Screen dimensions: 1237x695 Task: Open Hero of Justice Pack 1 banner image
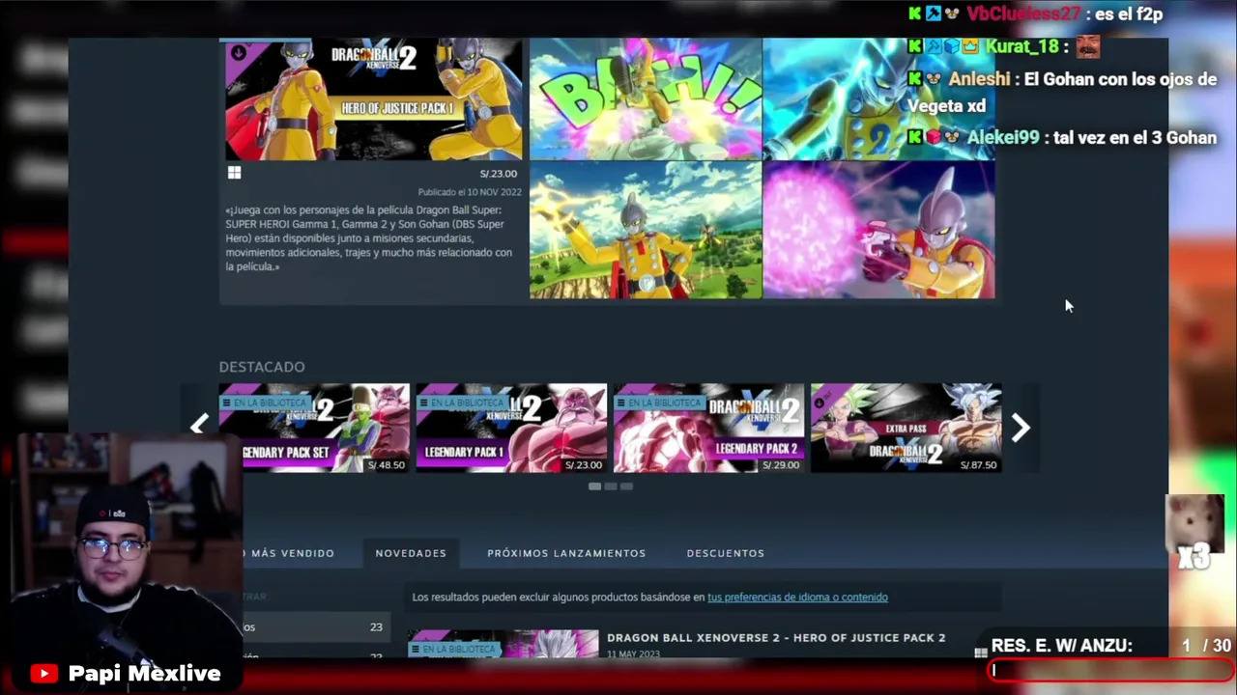(373, 99)
